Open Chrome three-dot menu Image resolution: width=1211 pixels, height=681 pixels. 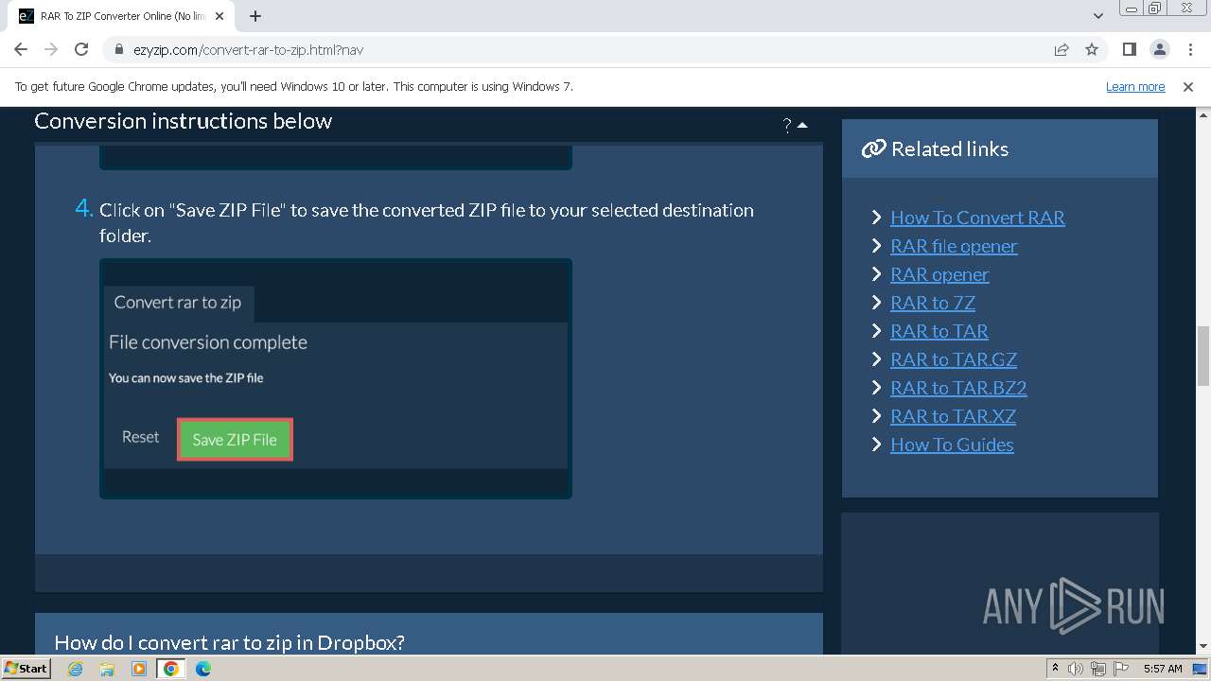click(1189, 49)
